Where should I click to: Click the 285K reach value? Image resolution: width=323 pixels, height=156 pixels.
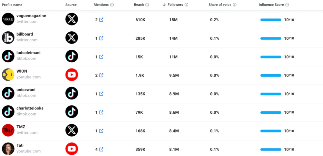(140, 38)
